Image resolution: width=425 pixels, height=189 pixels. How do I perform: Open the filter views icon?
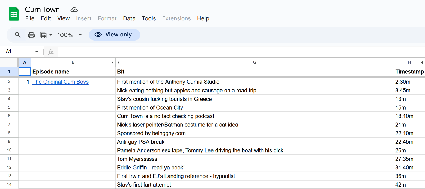click(43, 35)
